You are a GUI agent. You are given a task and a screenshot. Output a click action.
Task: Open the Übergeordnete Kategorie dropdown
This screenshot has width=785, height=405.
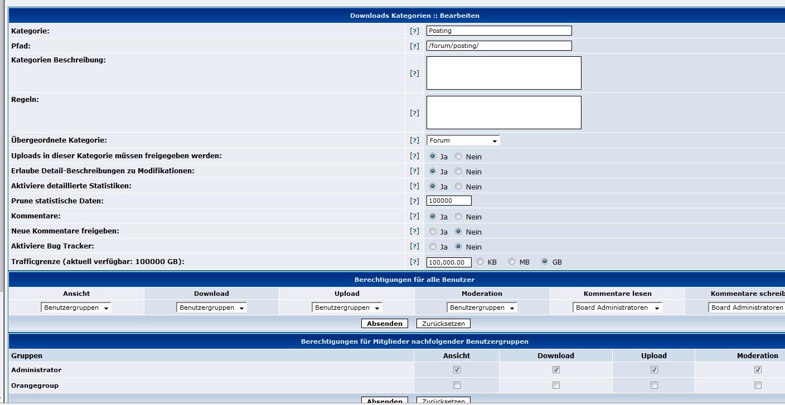463,140
